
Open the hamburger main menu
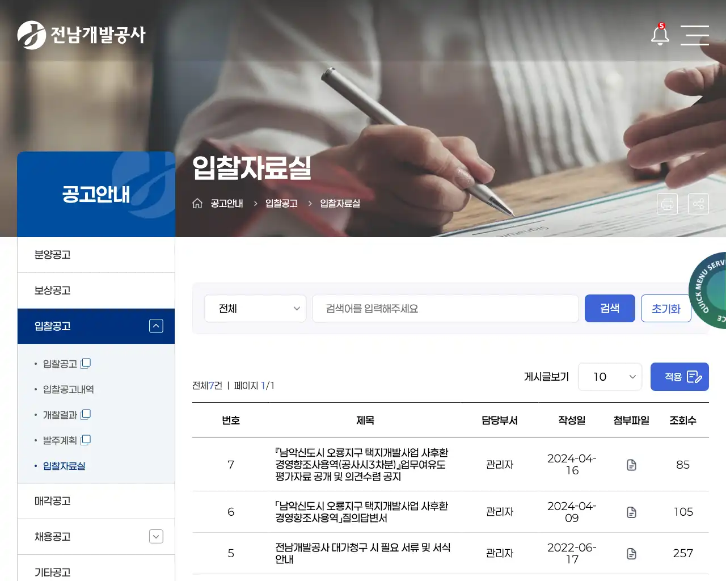click(695, 35)
